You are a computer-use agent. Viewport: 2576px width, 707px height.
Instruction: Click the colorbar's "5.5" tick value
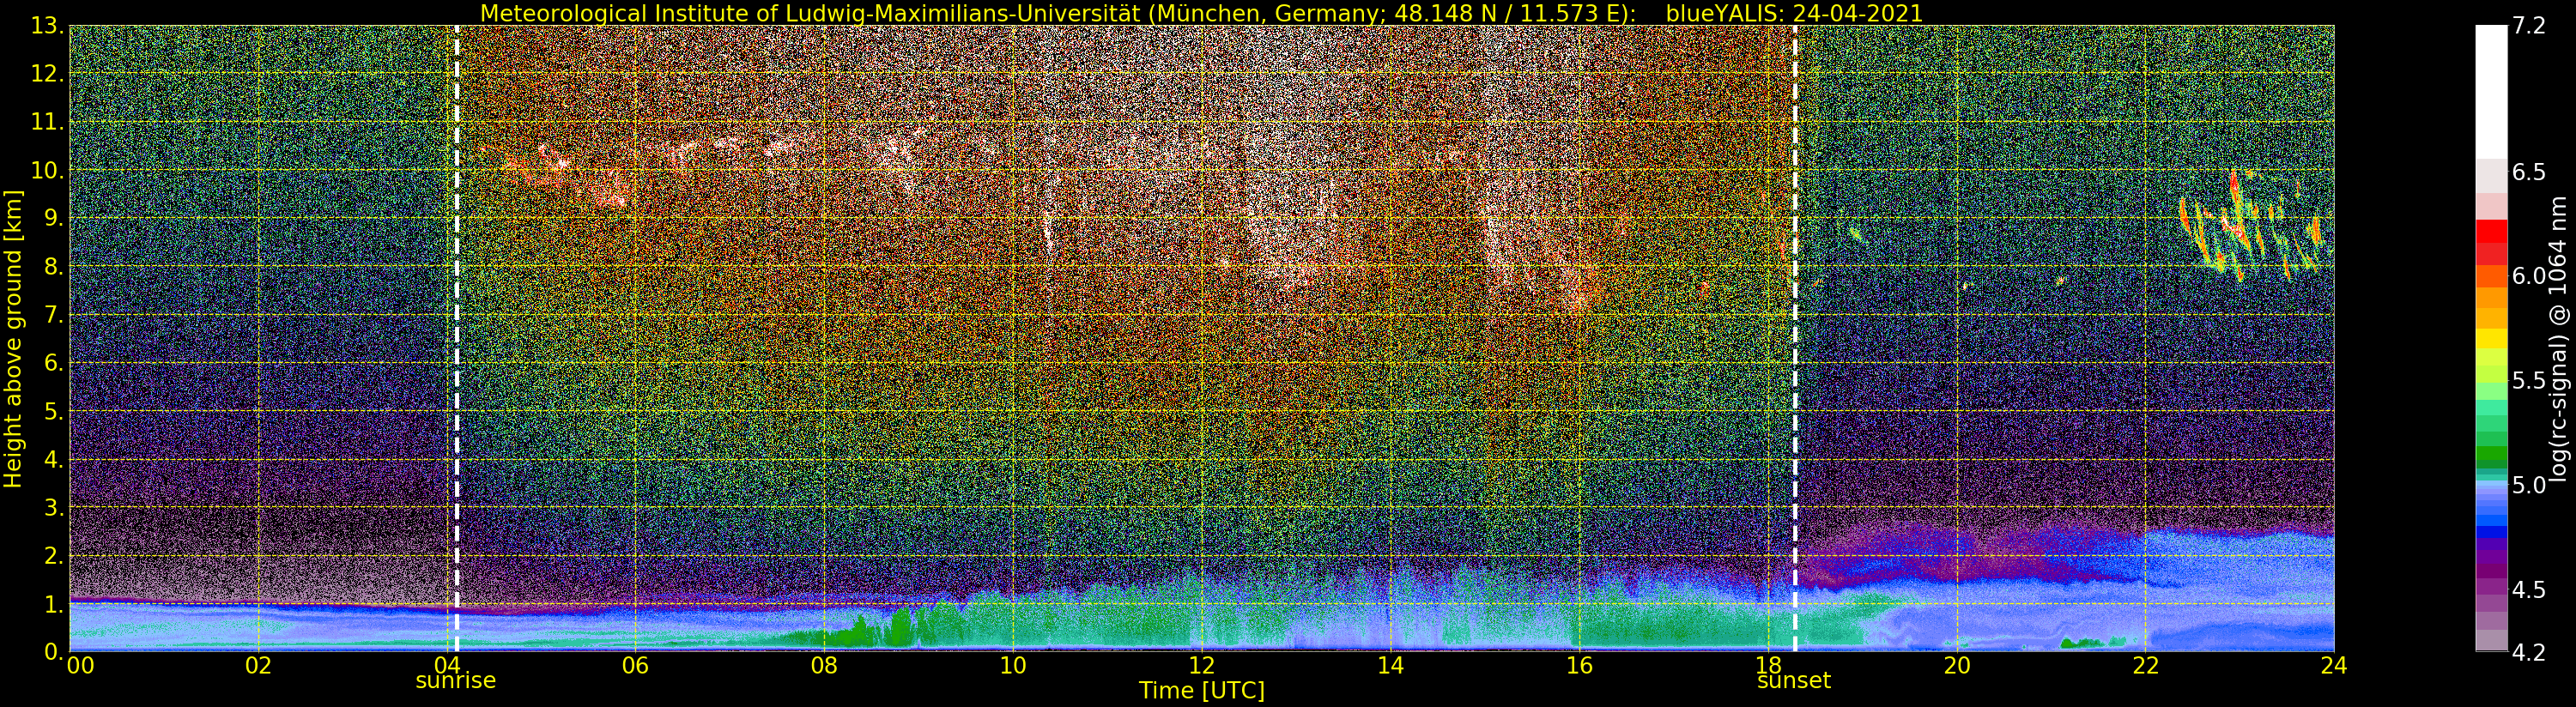(2528, 381)
